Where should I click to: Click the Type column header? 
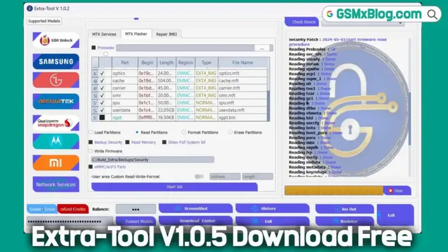[206, 62]
